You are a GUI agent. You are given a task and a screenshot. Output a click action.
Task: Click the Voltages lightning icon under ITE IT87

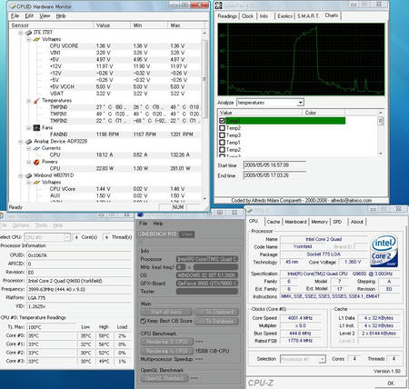pos(36,39)
